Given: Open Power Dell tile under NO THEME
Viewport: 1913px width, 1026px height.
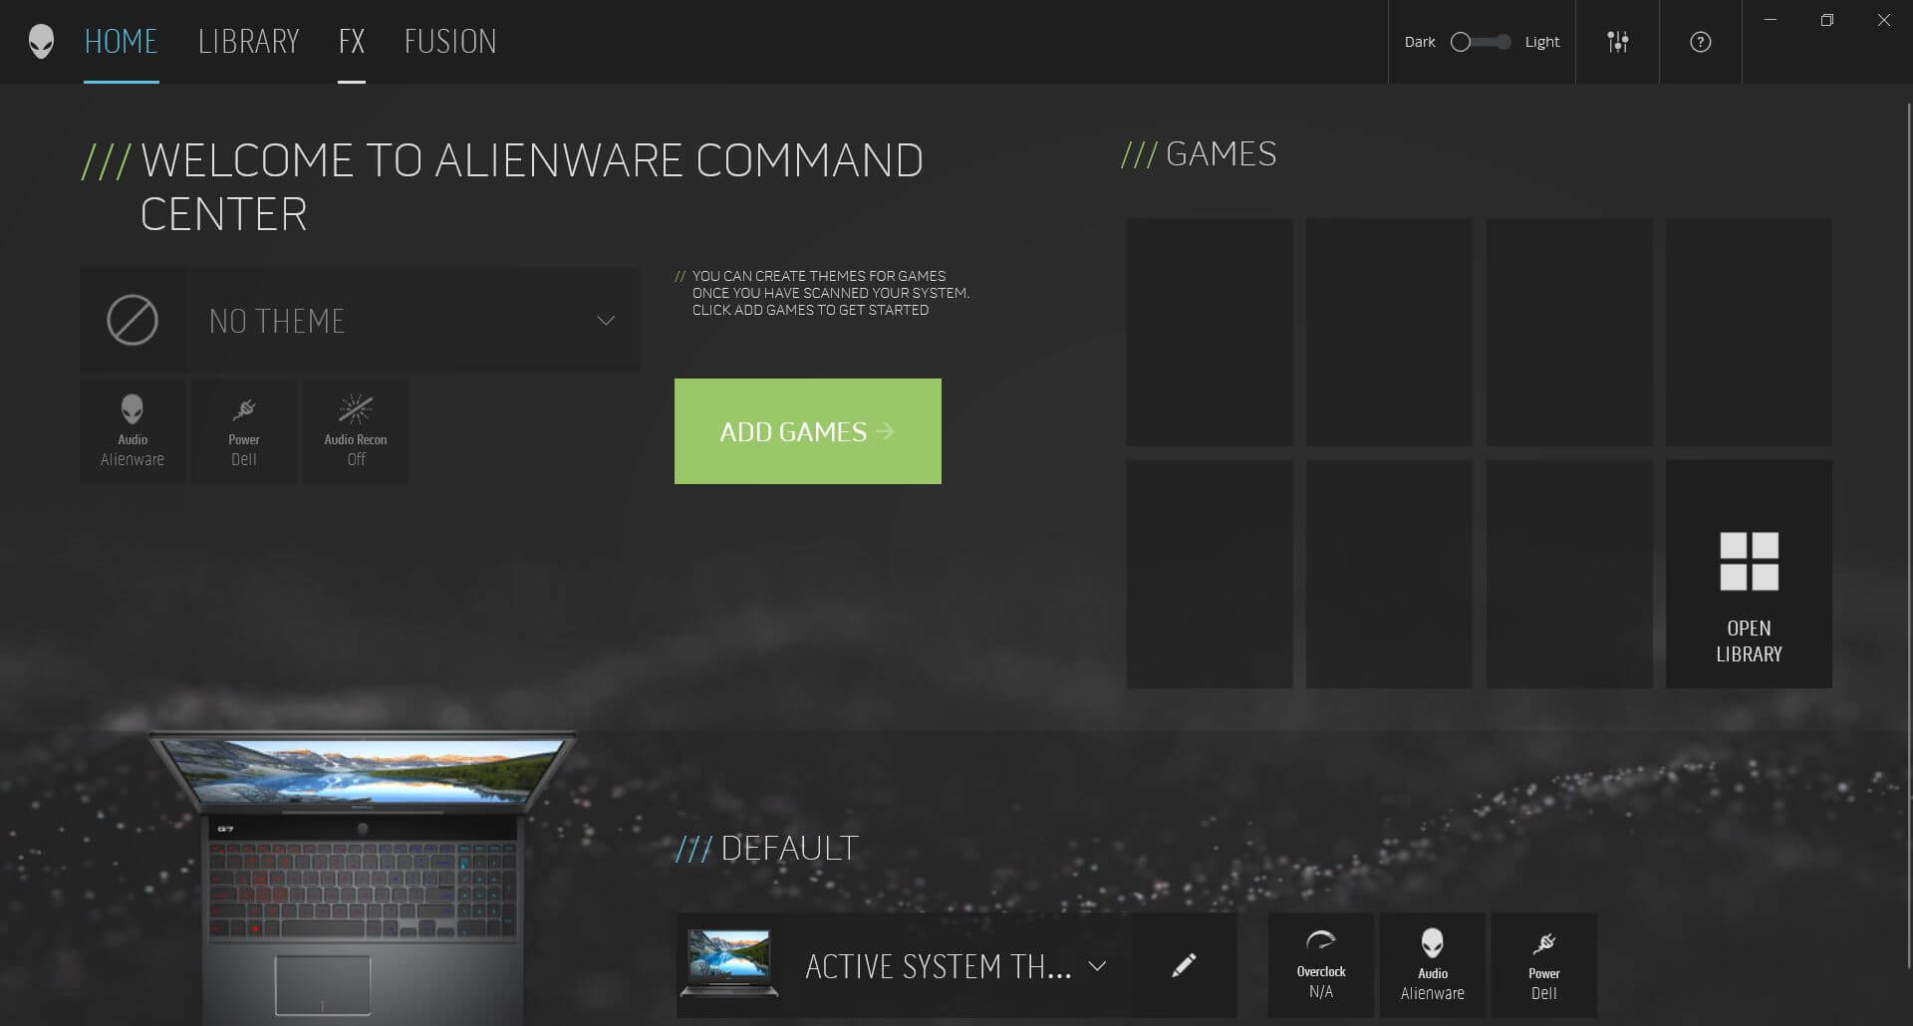Looking at the screenshot, I should pos(244,430).
